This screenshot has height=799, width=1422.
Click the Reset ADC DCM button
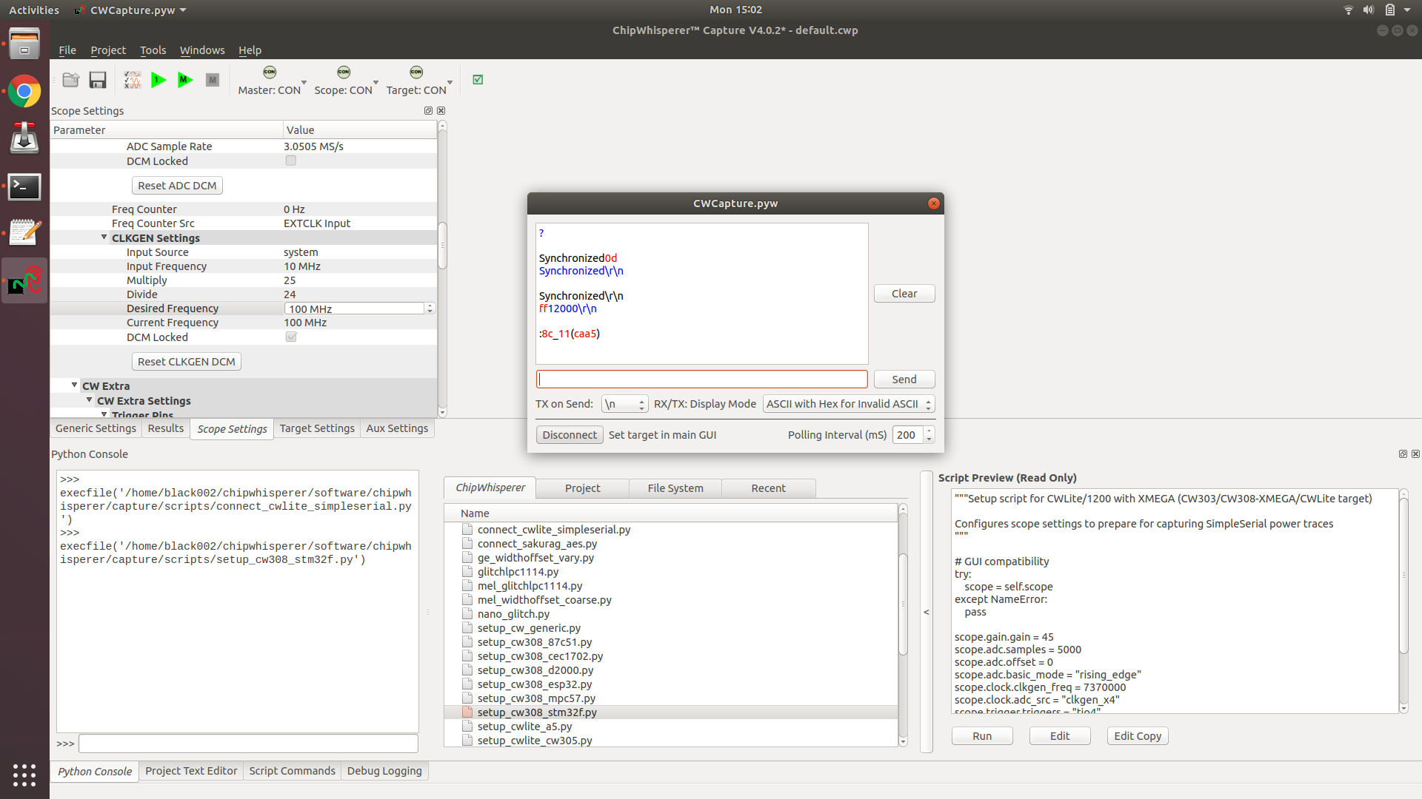click(177, 186)
